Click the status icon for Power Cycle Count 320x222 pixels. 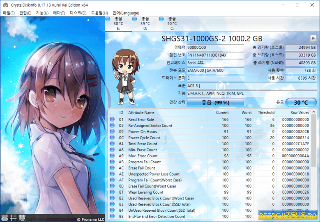click(112, 137)
